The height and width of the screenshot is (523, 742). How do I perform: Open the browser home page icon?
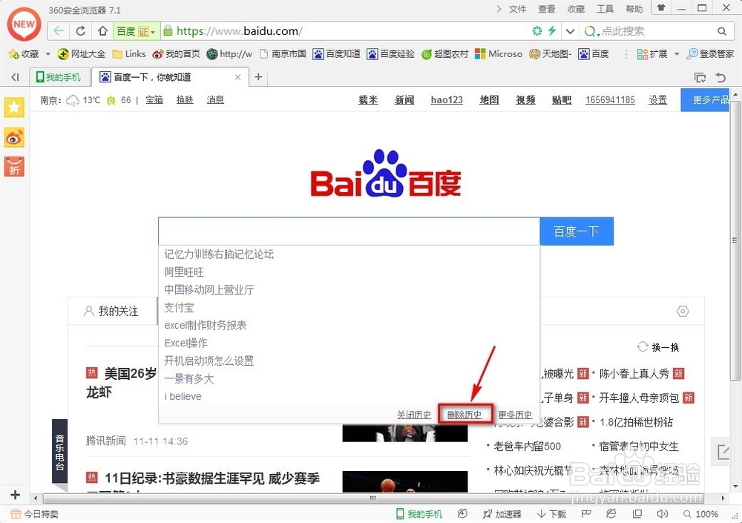tap(102, 31)
